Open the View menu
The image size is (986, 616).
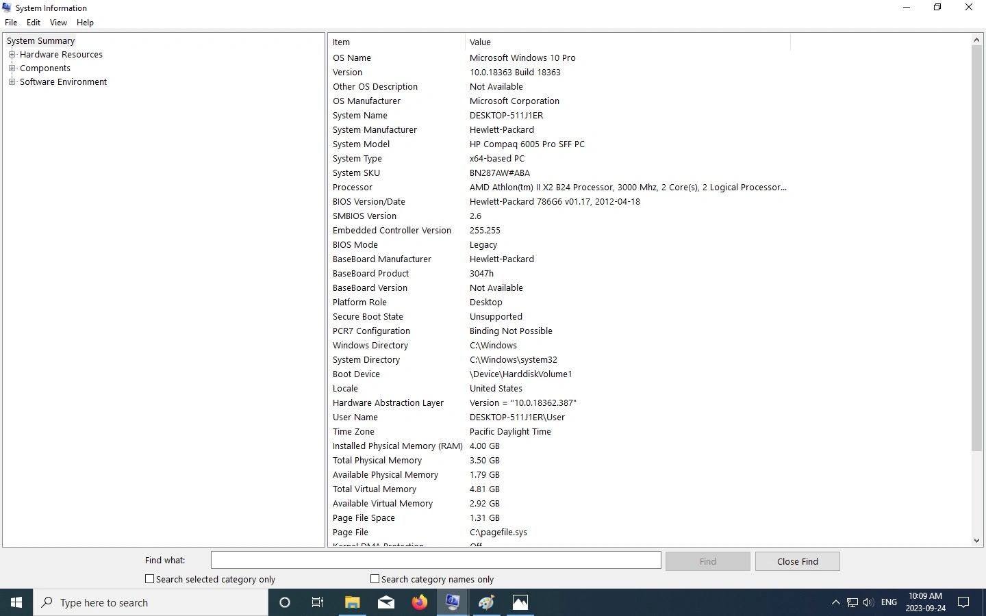(58, 23)
